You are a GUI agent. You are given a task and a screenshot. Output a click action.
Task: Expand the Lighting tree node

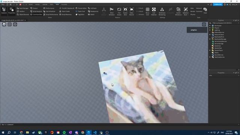coord(210,30)
